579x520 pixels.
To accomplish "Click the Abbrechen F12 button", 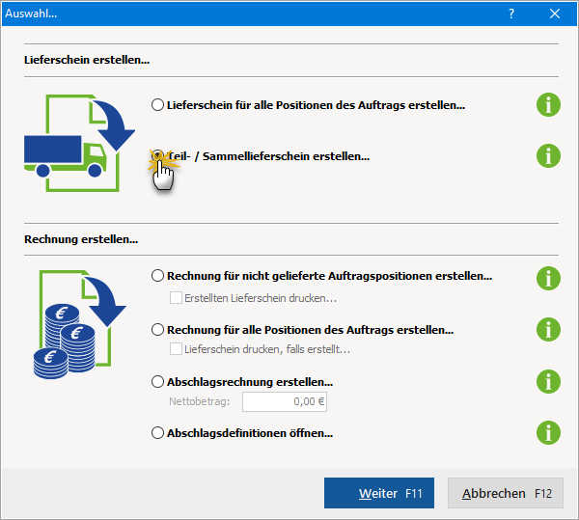I will click(x=506, y=493).
